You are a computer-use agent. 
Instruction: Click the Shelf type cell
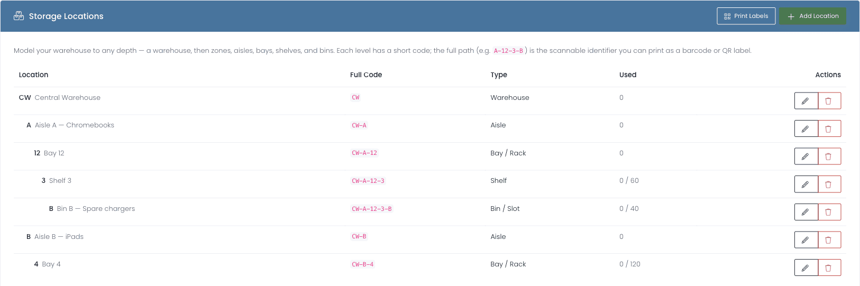point(499,181)
